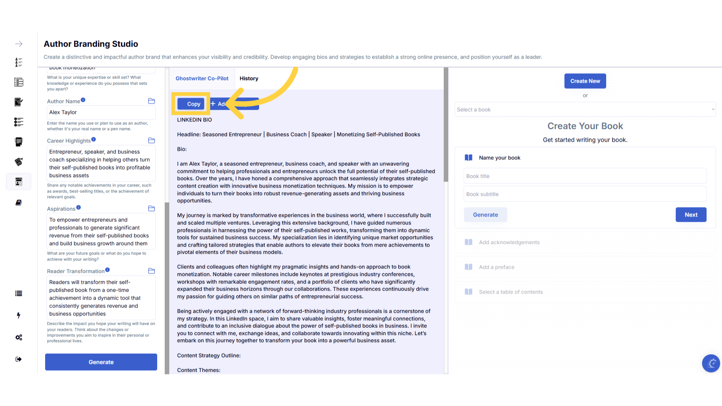Viewport: 722px width, 406px height.
Task: Click the Content Strategy Outline: text
Action: coord(209,356)
